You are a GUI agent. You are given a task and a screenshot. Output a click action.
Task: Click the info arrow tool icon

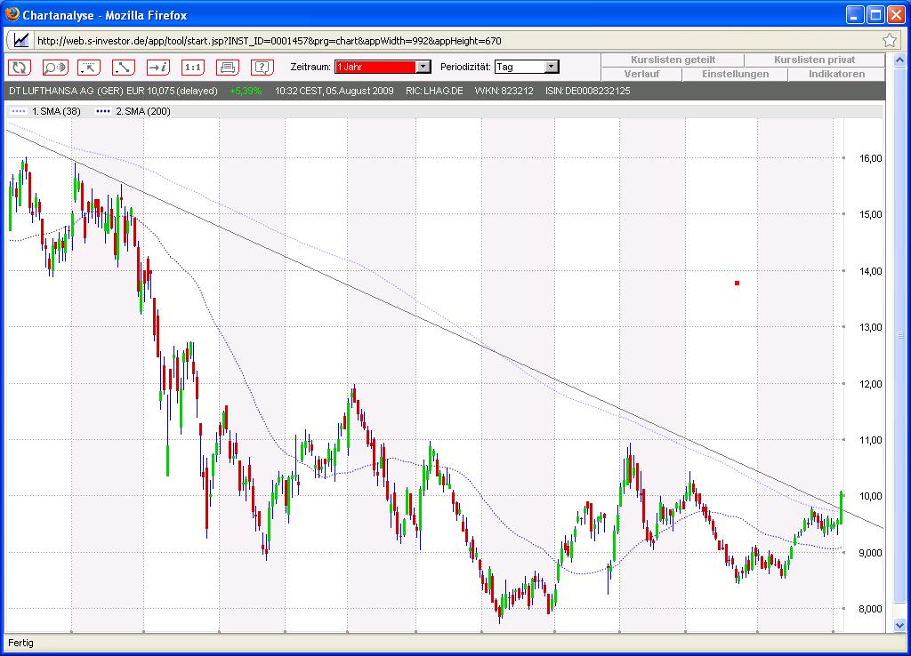pos(157,68)
